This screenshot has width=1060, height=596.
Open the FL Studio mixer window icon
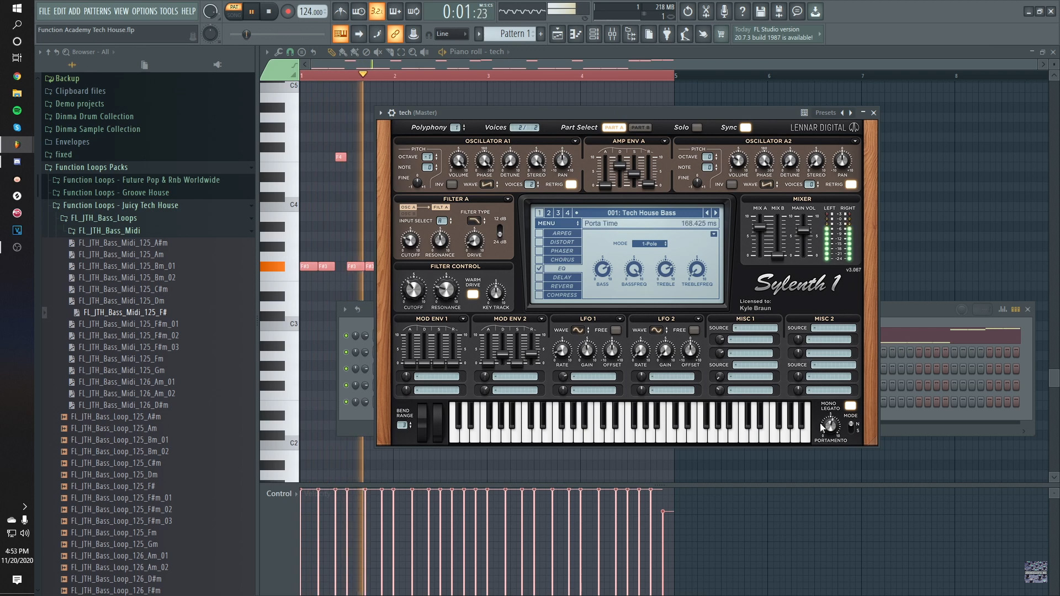point(612,34)
